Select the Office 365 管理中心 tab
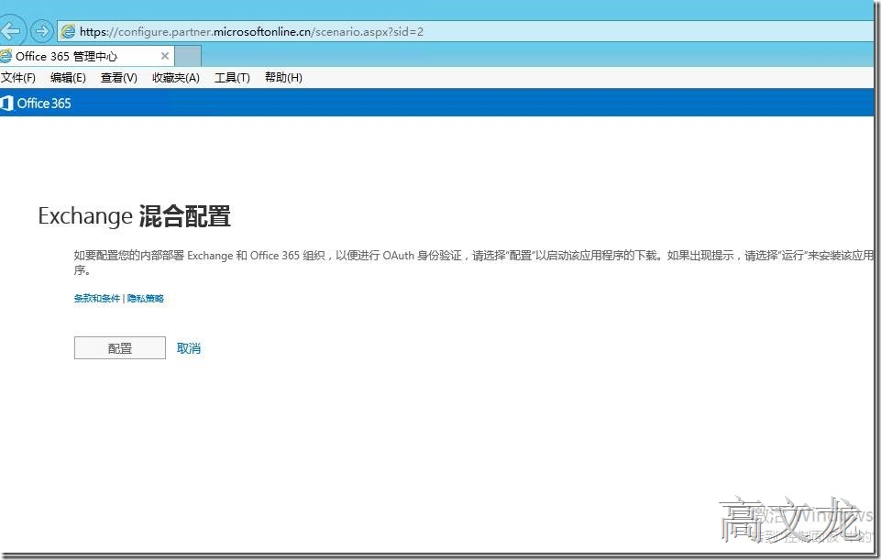Screen dimensions: 881x560 point(86,56)
